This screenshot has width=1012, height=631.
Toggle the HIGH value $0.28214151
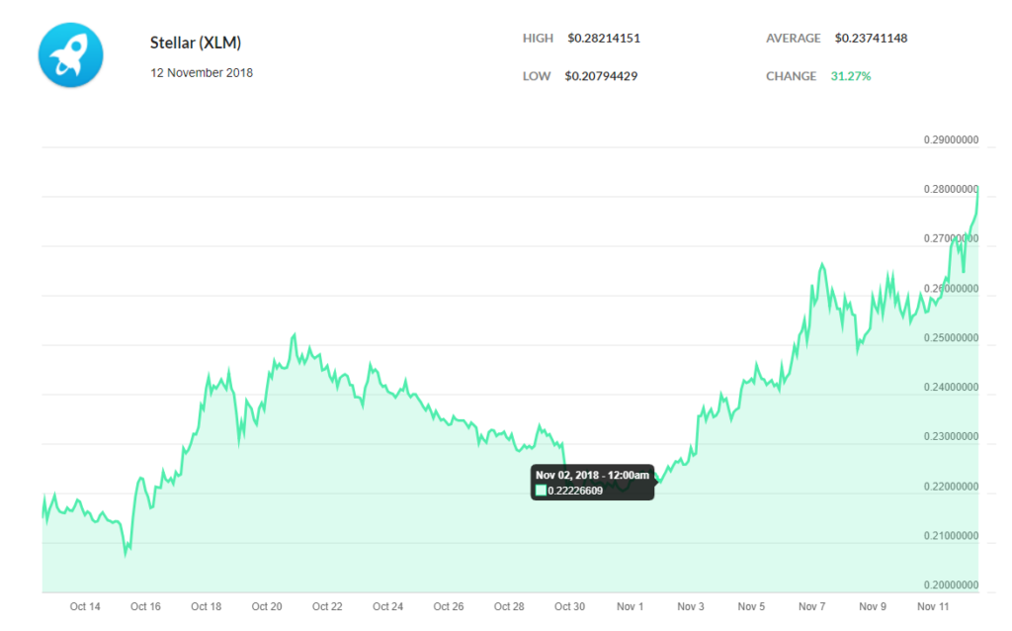[x=604, y=38]
